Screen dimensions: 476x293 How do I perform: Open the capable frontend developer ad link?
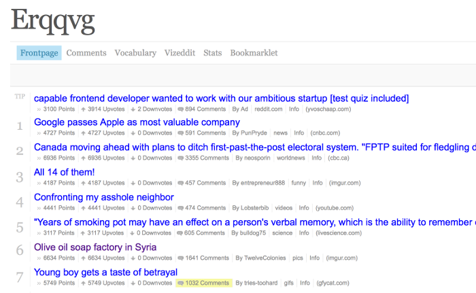click(x=221, y=99)
